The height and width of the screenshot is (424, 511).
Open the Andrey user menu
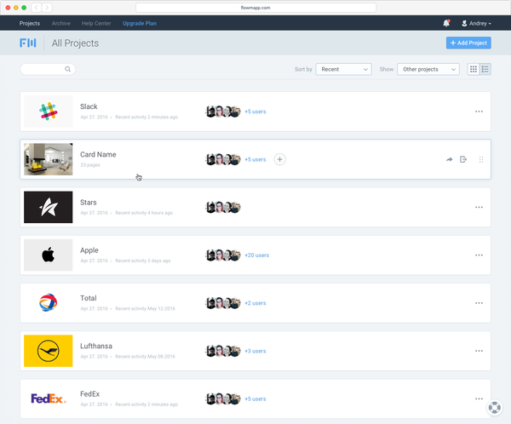pos(476,24)
